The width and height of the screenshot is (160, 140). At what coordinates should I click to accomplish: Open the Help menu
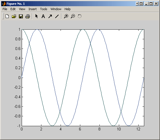click(67, 9)
